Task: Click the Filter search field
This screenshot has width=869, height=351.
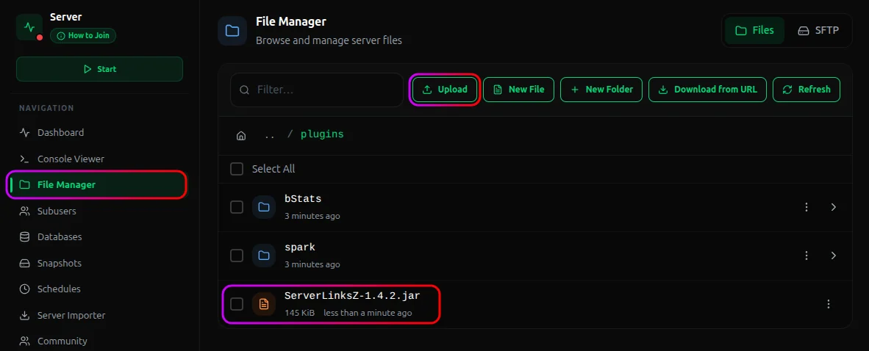Action: tap(316, 90)
